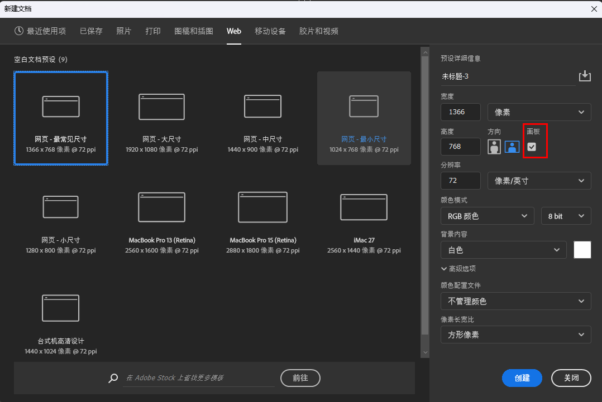Choose the 网页 - 中尺寸 preset
Viewport: 602px width, 402px height.
point(263,118)
